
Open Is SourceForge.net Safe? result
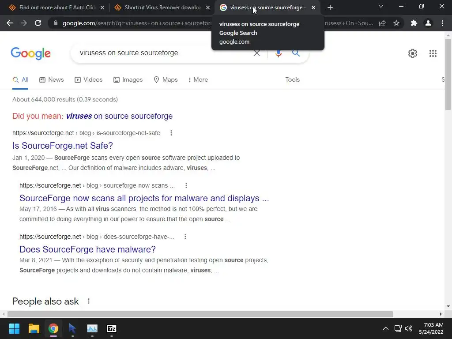63,146
